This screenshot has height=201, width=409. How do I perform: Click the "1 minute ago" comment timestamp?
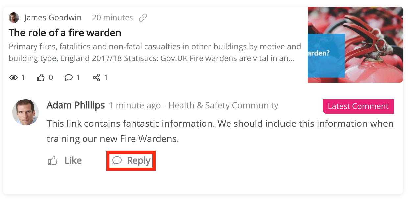click(135, 106)
